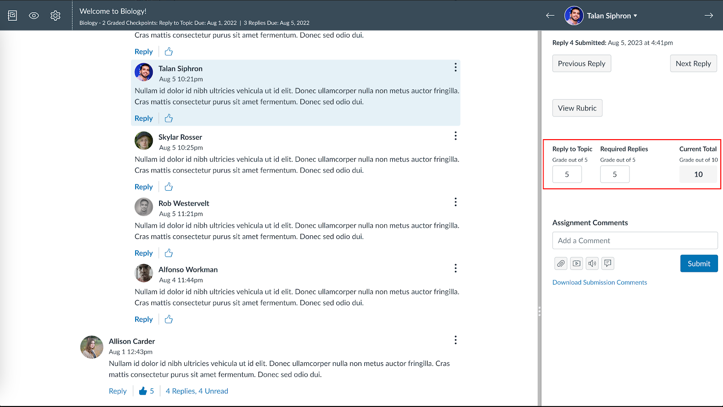Like Skylar Rosser's reply
The height and width of the screenshot is (407, 723).
point(169,187)
